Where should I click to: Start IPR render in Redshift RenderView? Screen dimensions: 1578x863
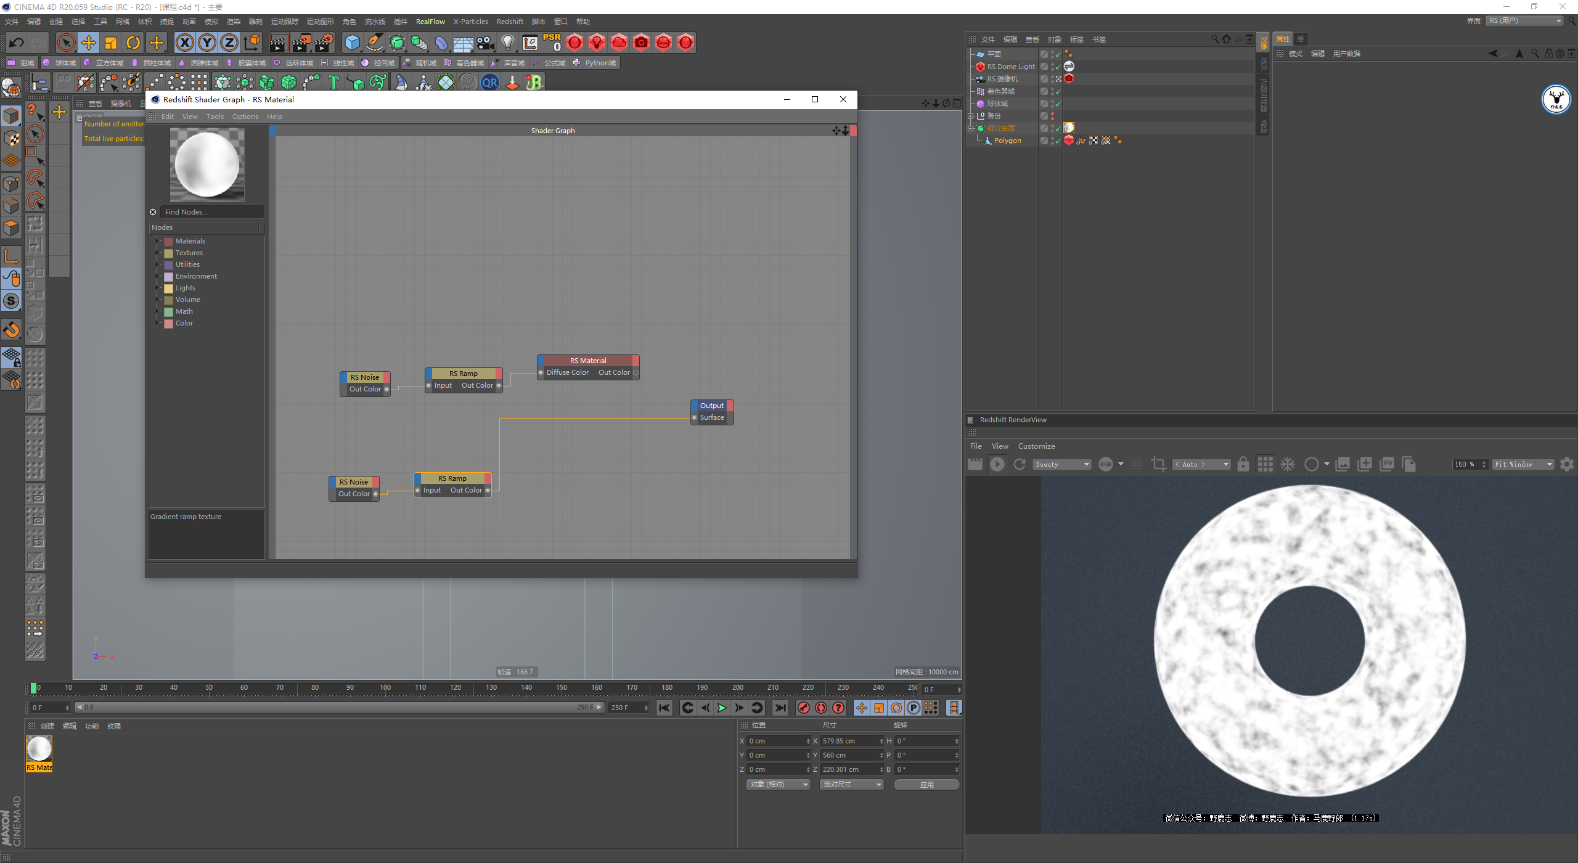click(997, 464)
